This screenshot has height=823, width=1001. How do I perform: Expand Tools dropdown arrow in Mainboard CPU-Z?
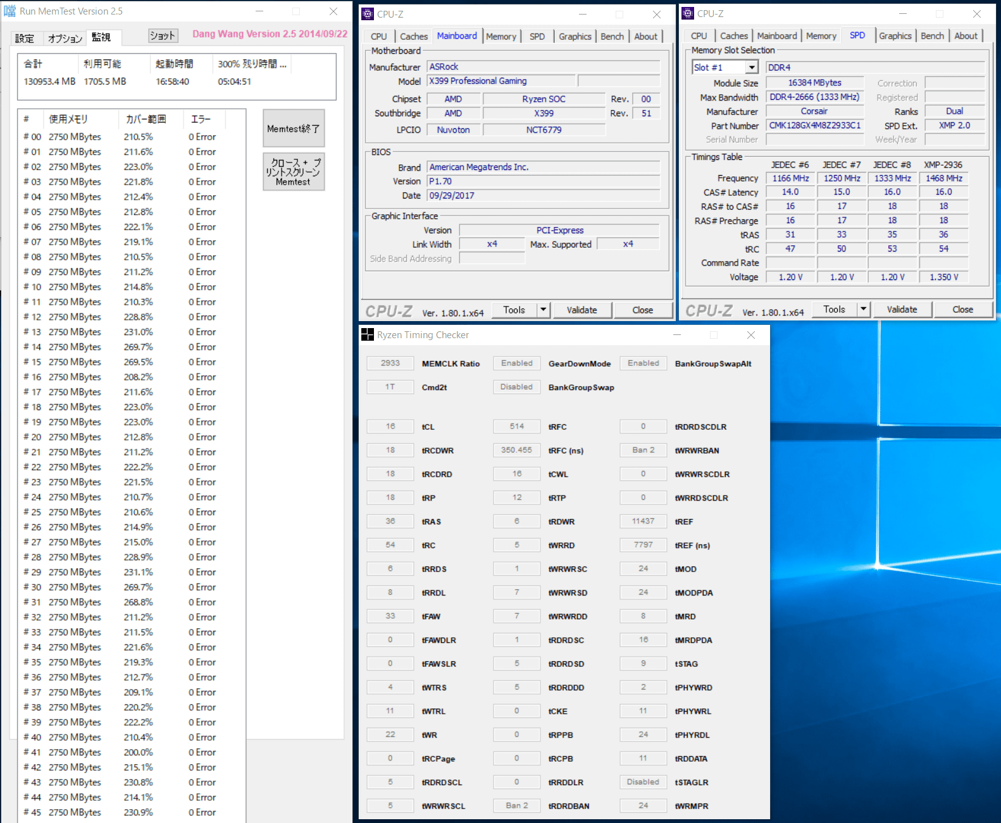(544, 310)
